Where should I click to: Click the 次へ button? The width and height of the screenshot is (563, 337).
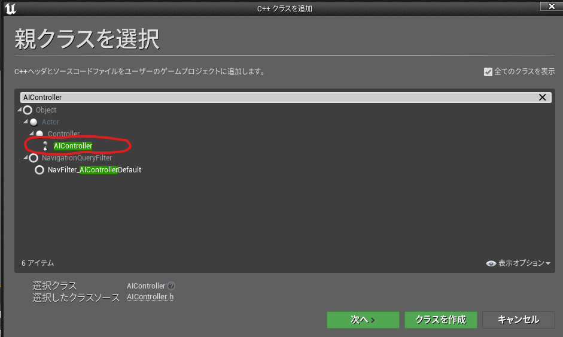click(363, 320)
